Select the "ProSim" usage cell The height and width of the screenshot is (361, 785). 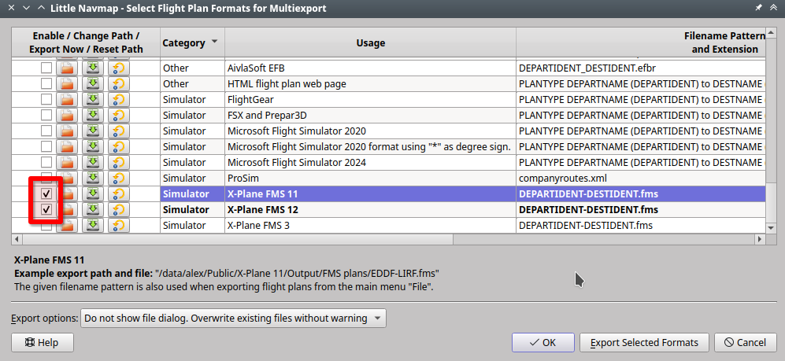click(x=371, y=178)
